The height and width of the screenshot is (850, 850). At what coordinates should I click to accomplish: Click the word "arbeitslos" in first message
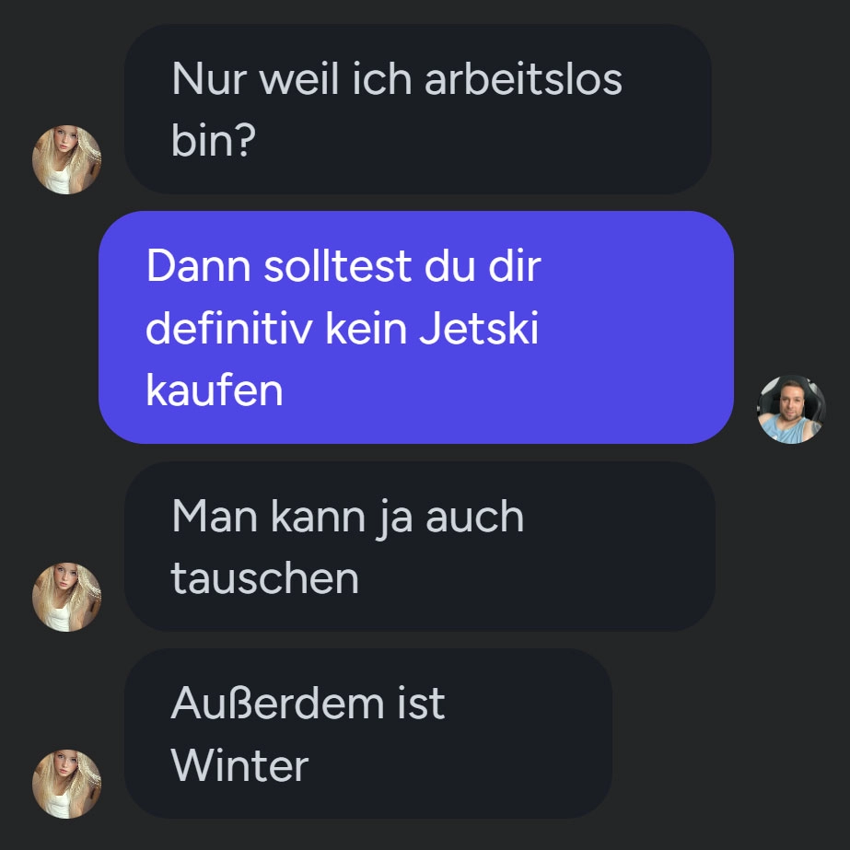pos(523,79)
